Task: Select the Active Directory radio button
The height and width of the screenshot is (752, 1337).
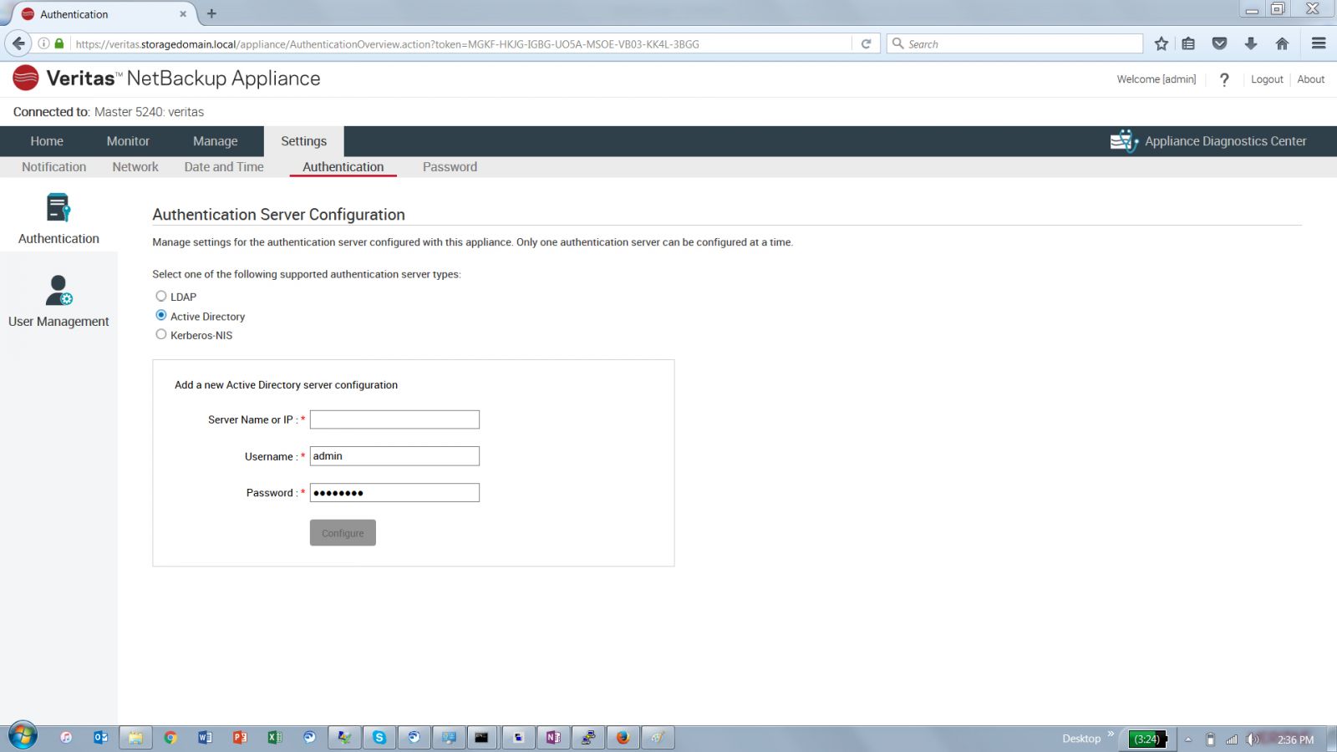Action: tap(161, 315)
